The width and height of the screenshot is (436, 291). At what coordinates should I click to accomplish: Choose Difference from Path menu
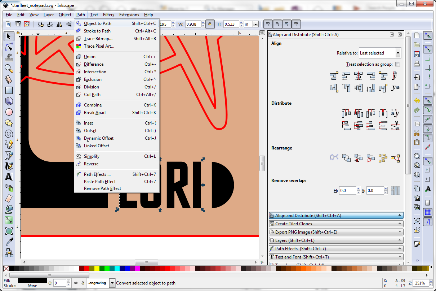point(117,64)
